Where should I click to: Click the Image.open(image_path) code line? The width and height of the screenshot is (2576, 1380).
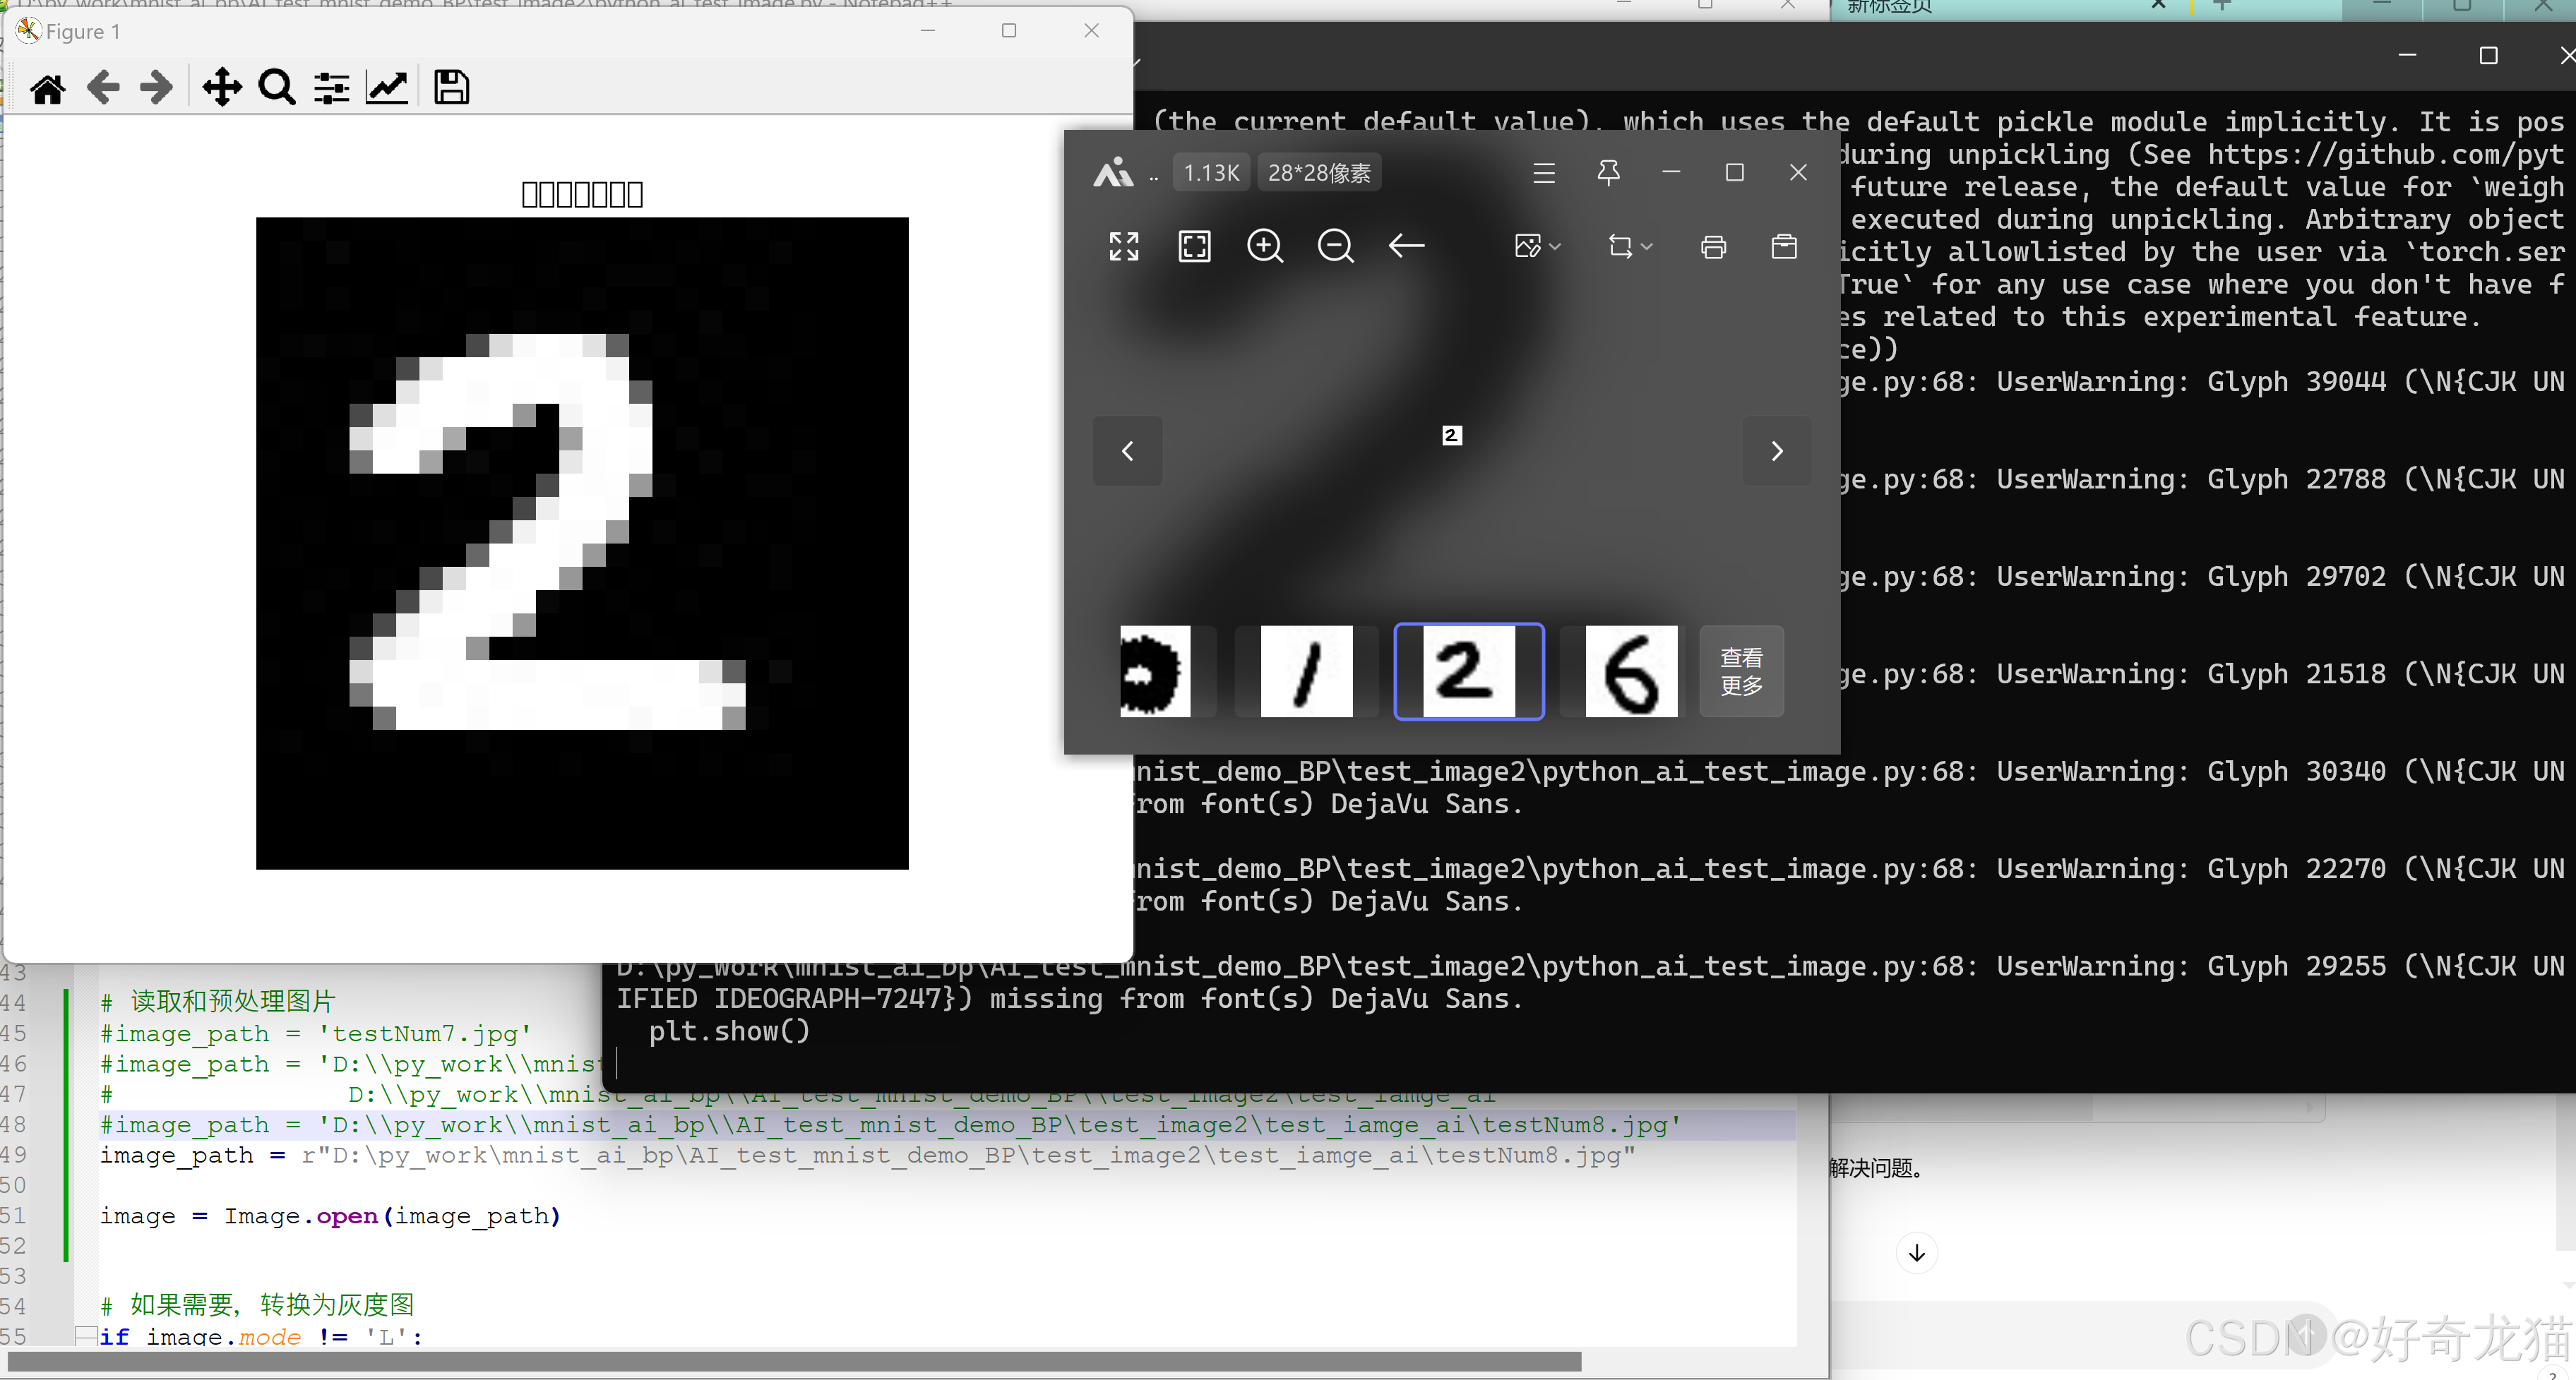click(x=330, y=1216)
